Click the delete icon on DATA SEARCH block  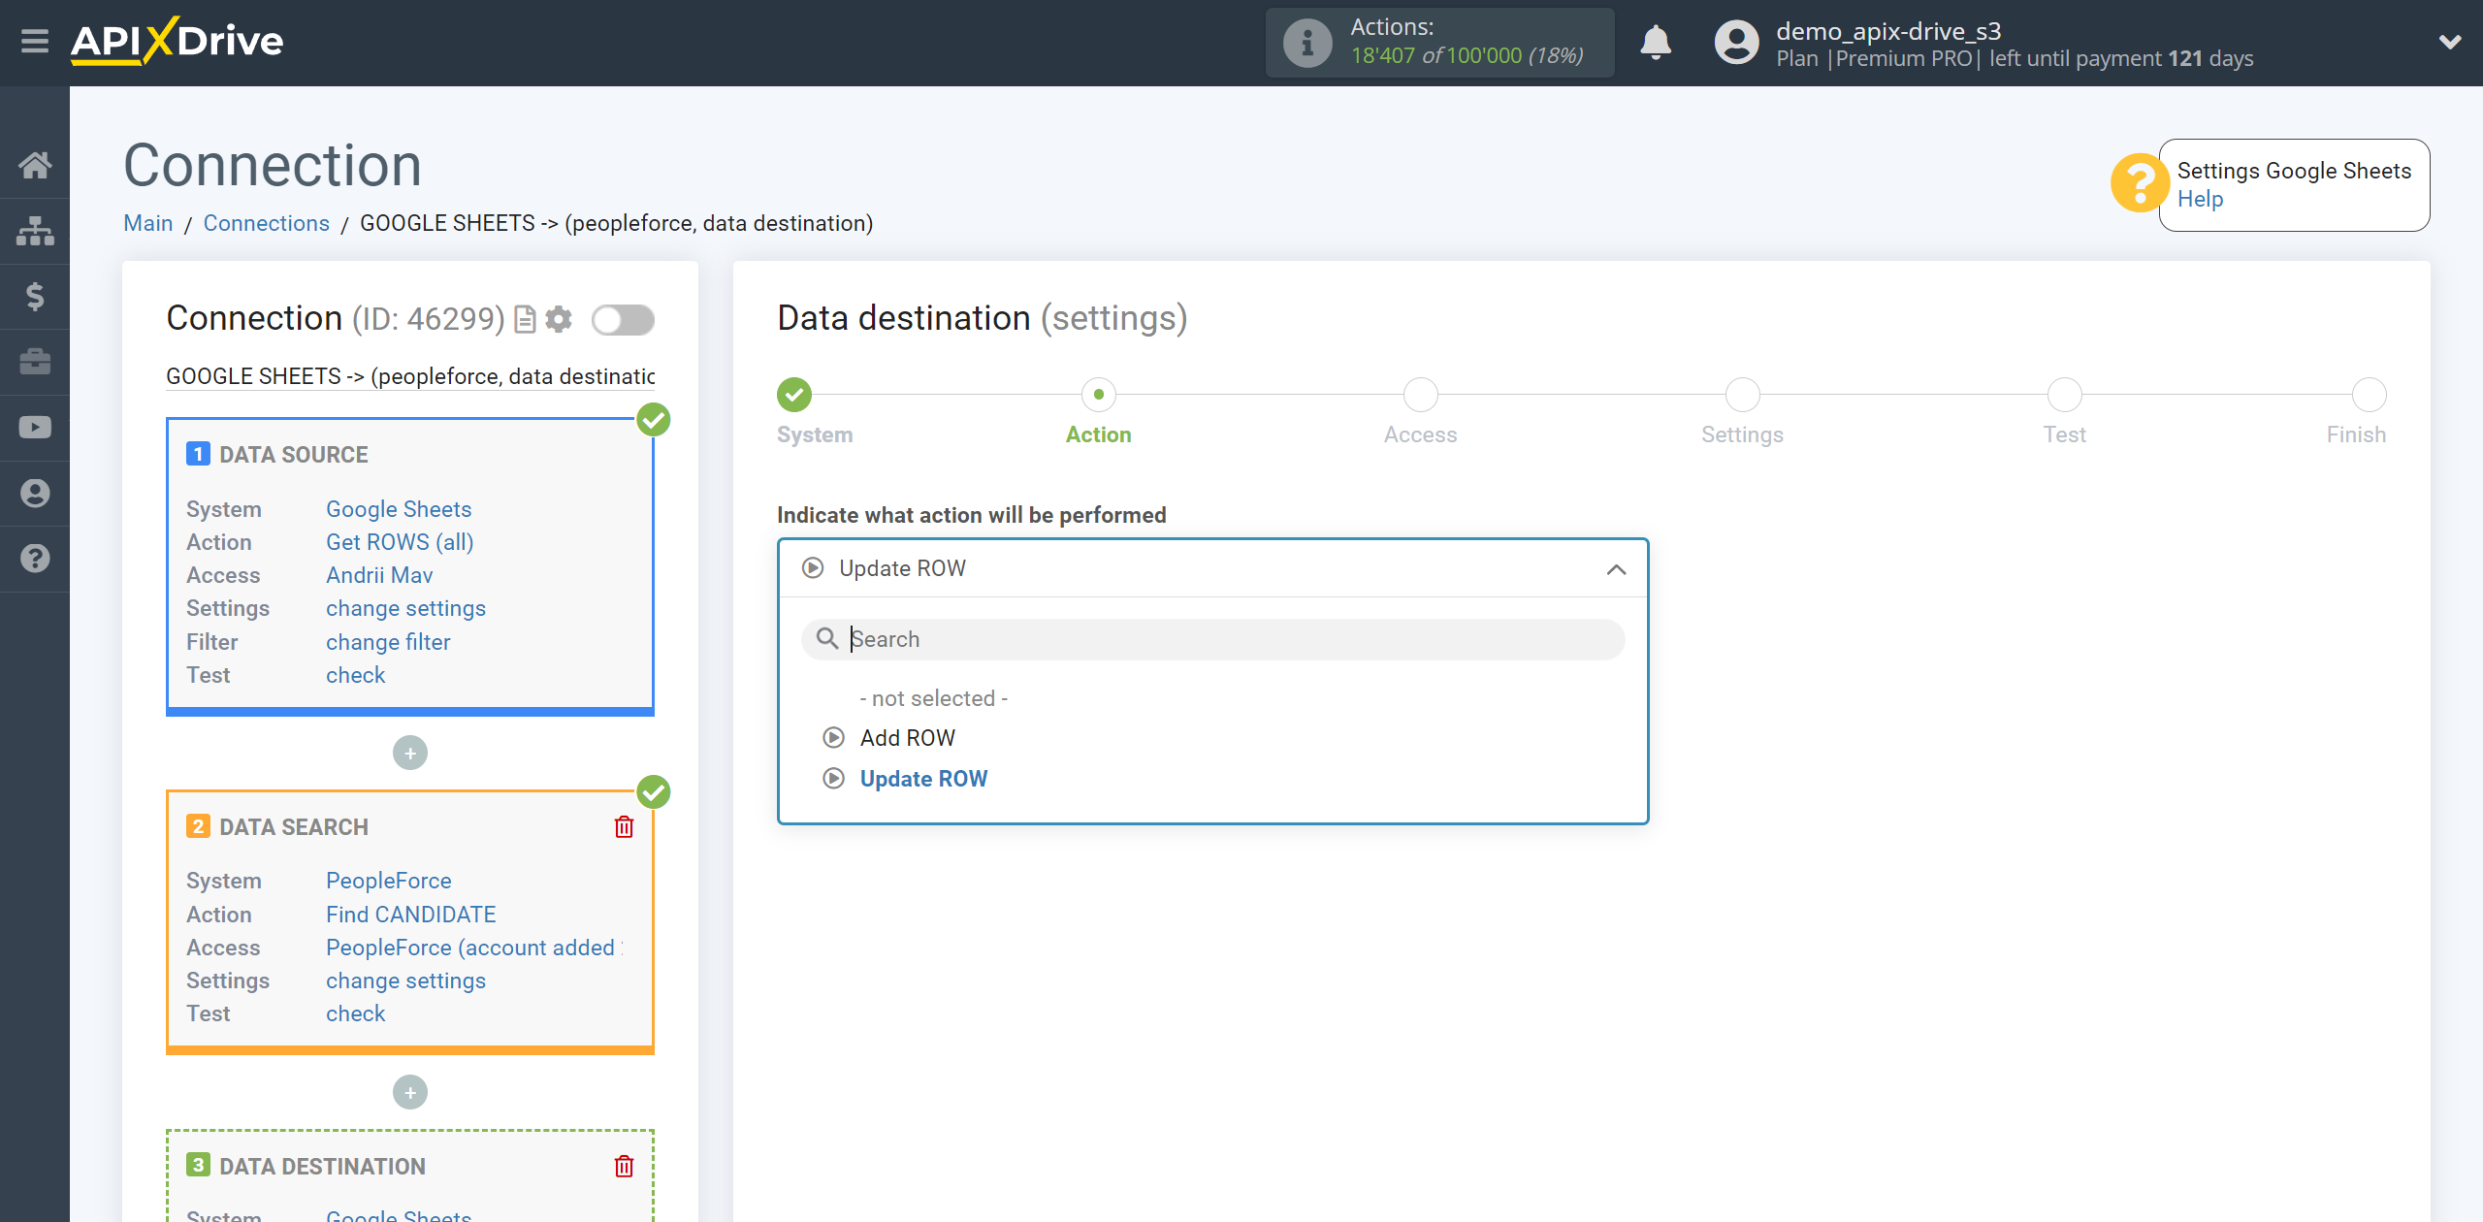[x=624, y=826]
